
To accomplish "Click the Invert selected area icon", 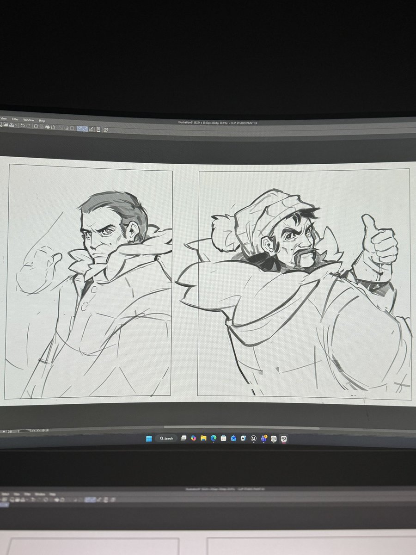I will pos(67,127).
